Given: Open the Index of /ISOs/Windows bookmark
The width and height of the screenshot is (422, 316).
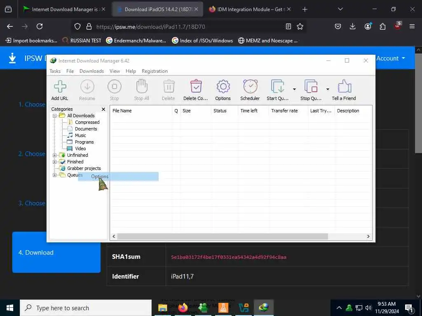Looking at the screenshot, I should tap(202, 41).
